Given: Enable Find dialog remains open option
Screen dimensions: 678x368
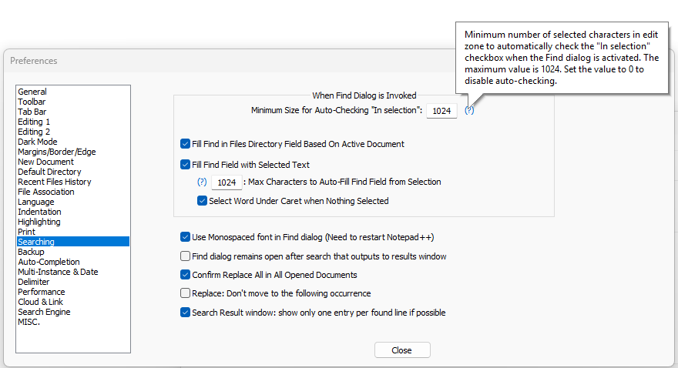Looking at the screenshot, I should [186, 256].
